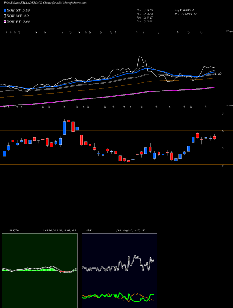Click the ADX '(14 day) 30, +37, -20' values
Viewport: 233px width, 308px height.
(131, 231)
